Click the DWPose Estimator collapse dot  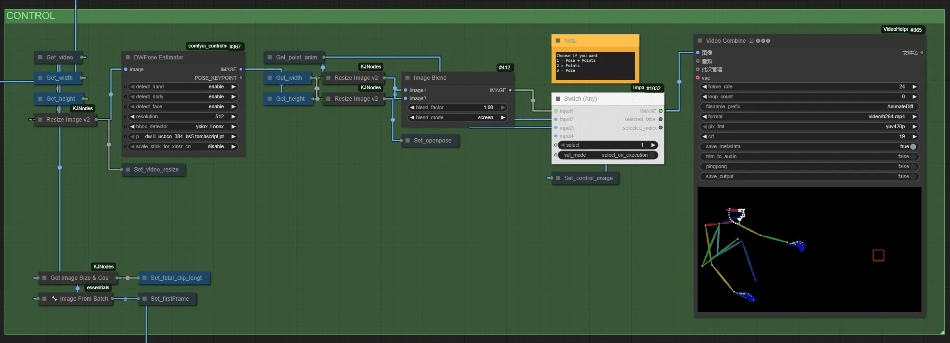click(128, 57)
